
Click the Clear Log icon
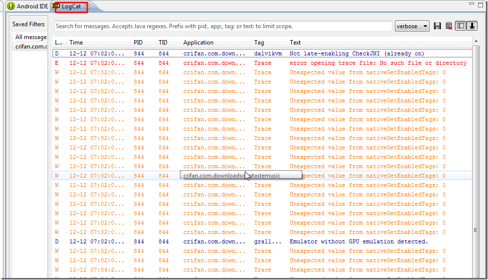click(x=449, y=26)
